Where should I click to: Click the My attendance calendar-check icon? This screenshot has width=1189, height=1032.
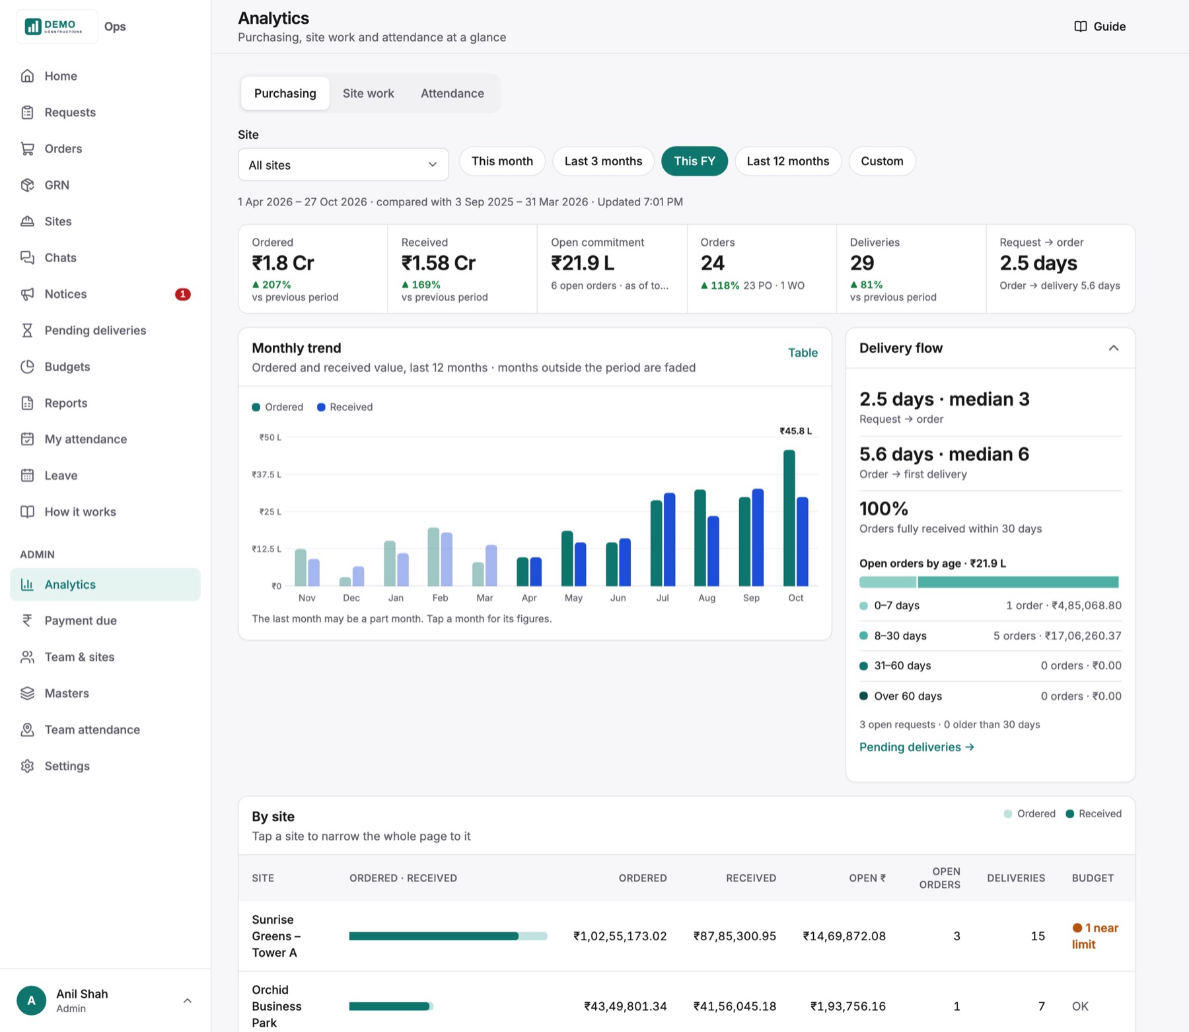[27, 439]
